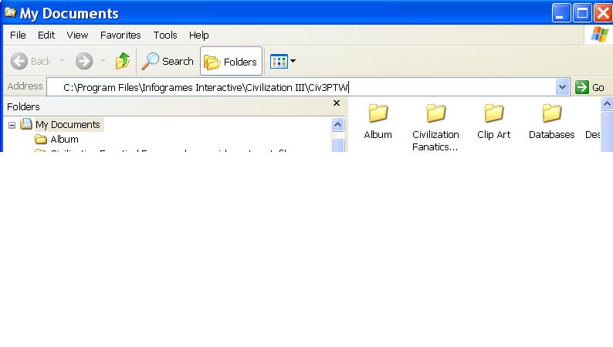The height and width of the screenshot is (347, 613).
Task: Click the Clip Art folder label
Action: coord(494,135)
